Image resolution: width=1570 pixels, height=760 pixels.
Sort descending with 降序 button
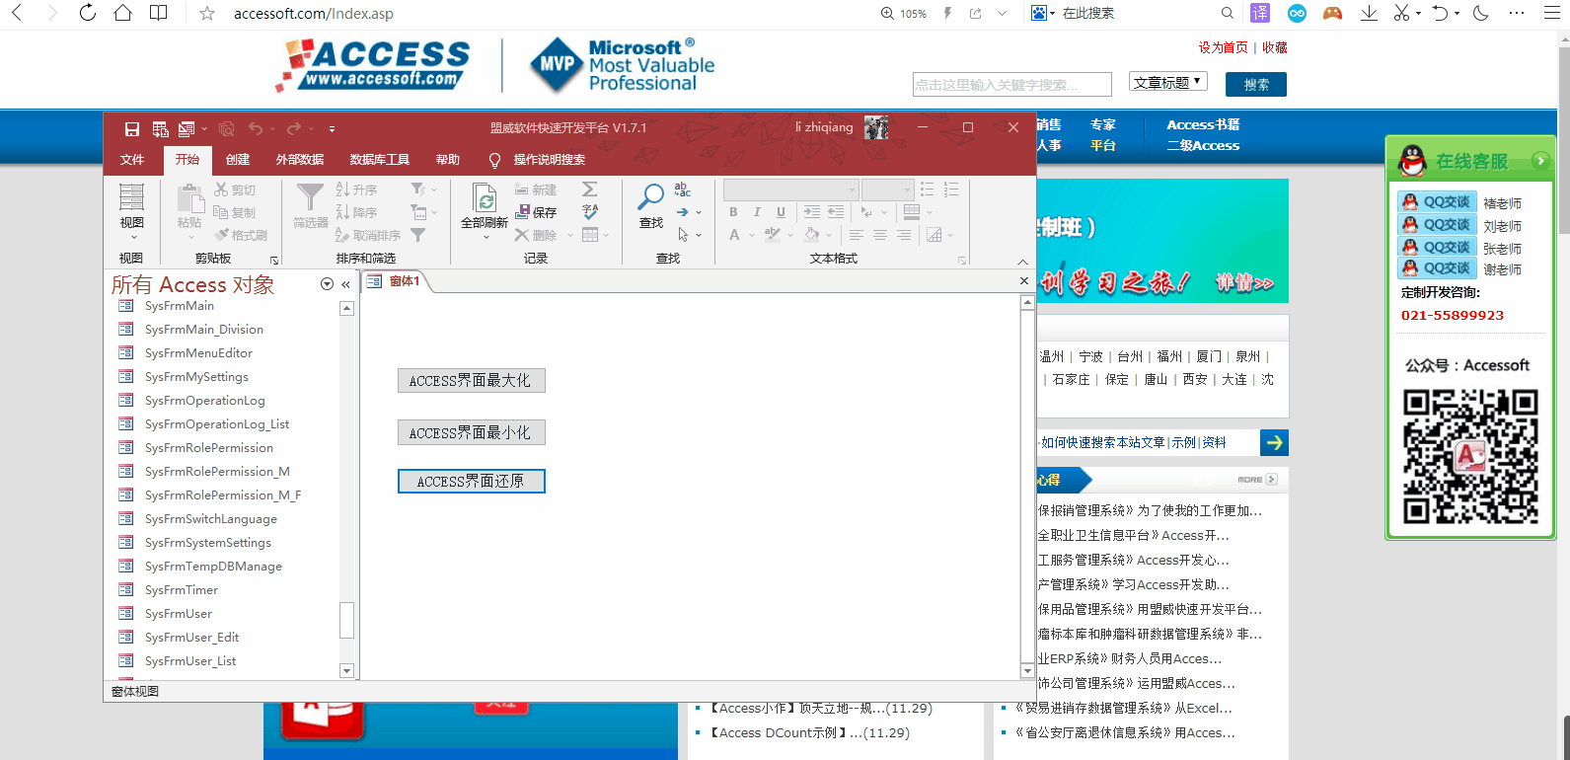coord(356,212)
